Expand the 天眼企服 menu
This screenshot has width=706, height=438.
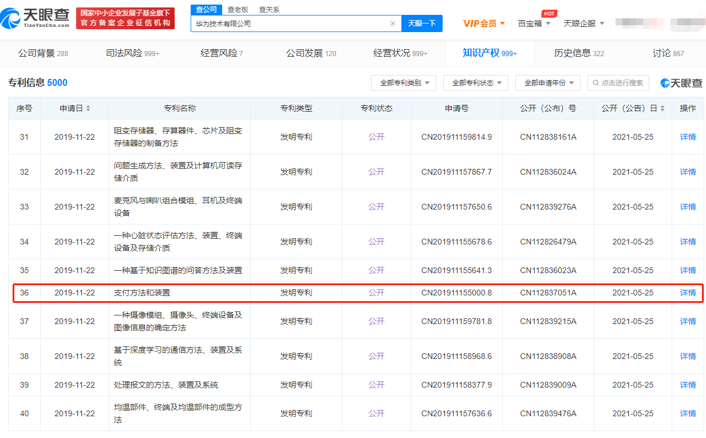583,23
